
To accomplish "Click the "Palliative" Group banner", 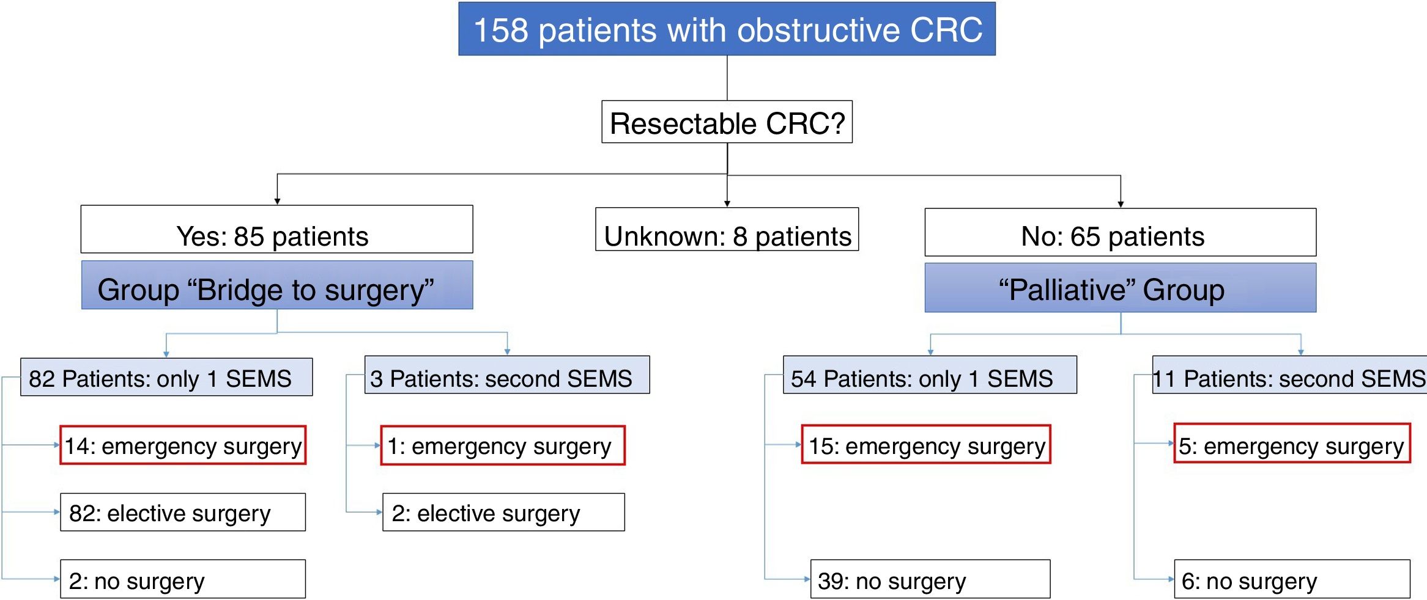I will [x=1120, y=288].
